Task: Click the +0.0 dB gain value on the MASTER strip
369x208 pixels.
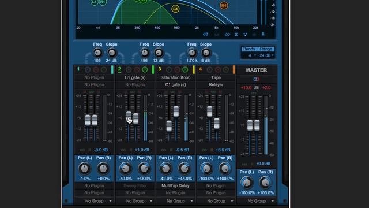Action: 263,164
